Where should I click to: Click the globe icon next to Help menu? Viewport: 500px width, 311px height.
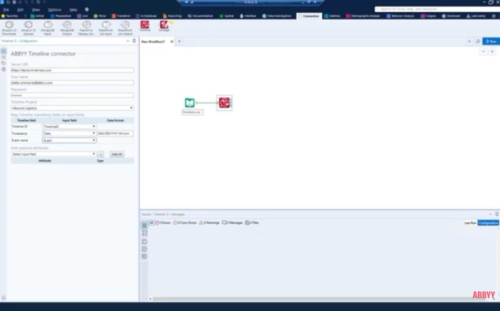coord(87,9)
